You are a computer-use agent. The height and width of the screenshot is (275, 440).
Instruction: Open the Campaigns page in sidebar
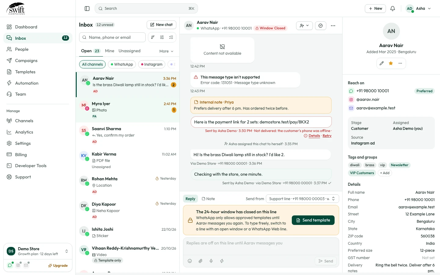[x=26, y=61]
